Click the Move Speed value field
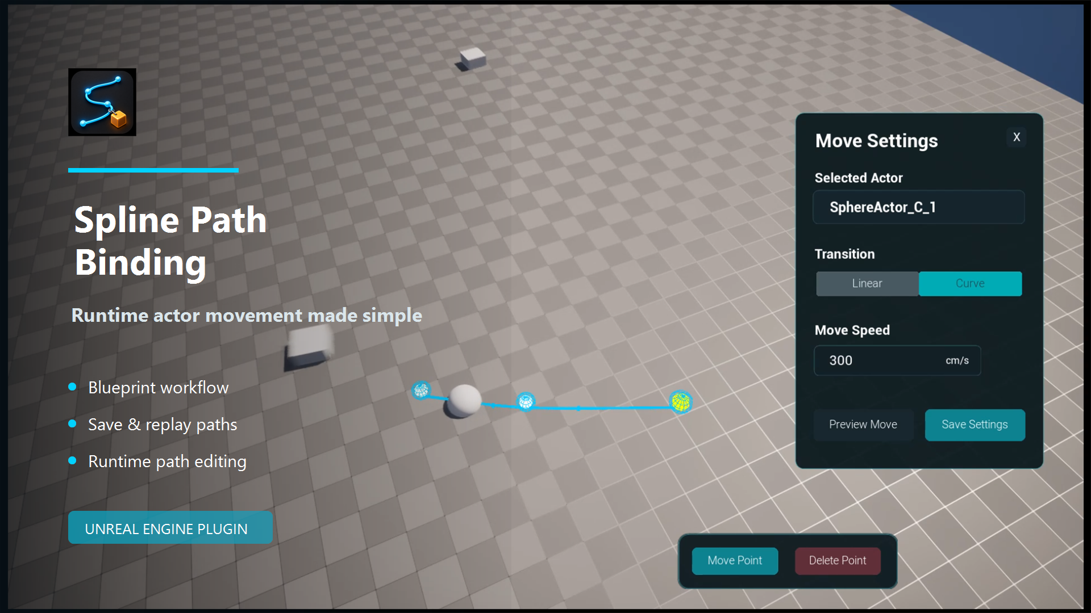 coord(897,360)
